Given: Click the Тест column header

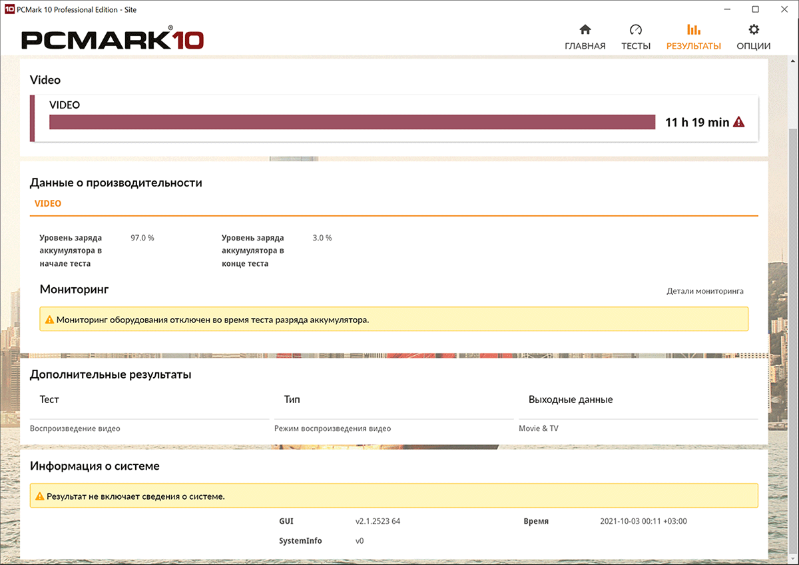Looking at the screenshot, I should [x=49, y=400].
